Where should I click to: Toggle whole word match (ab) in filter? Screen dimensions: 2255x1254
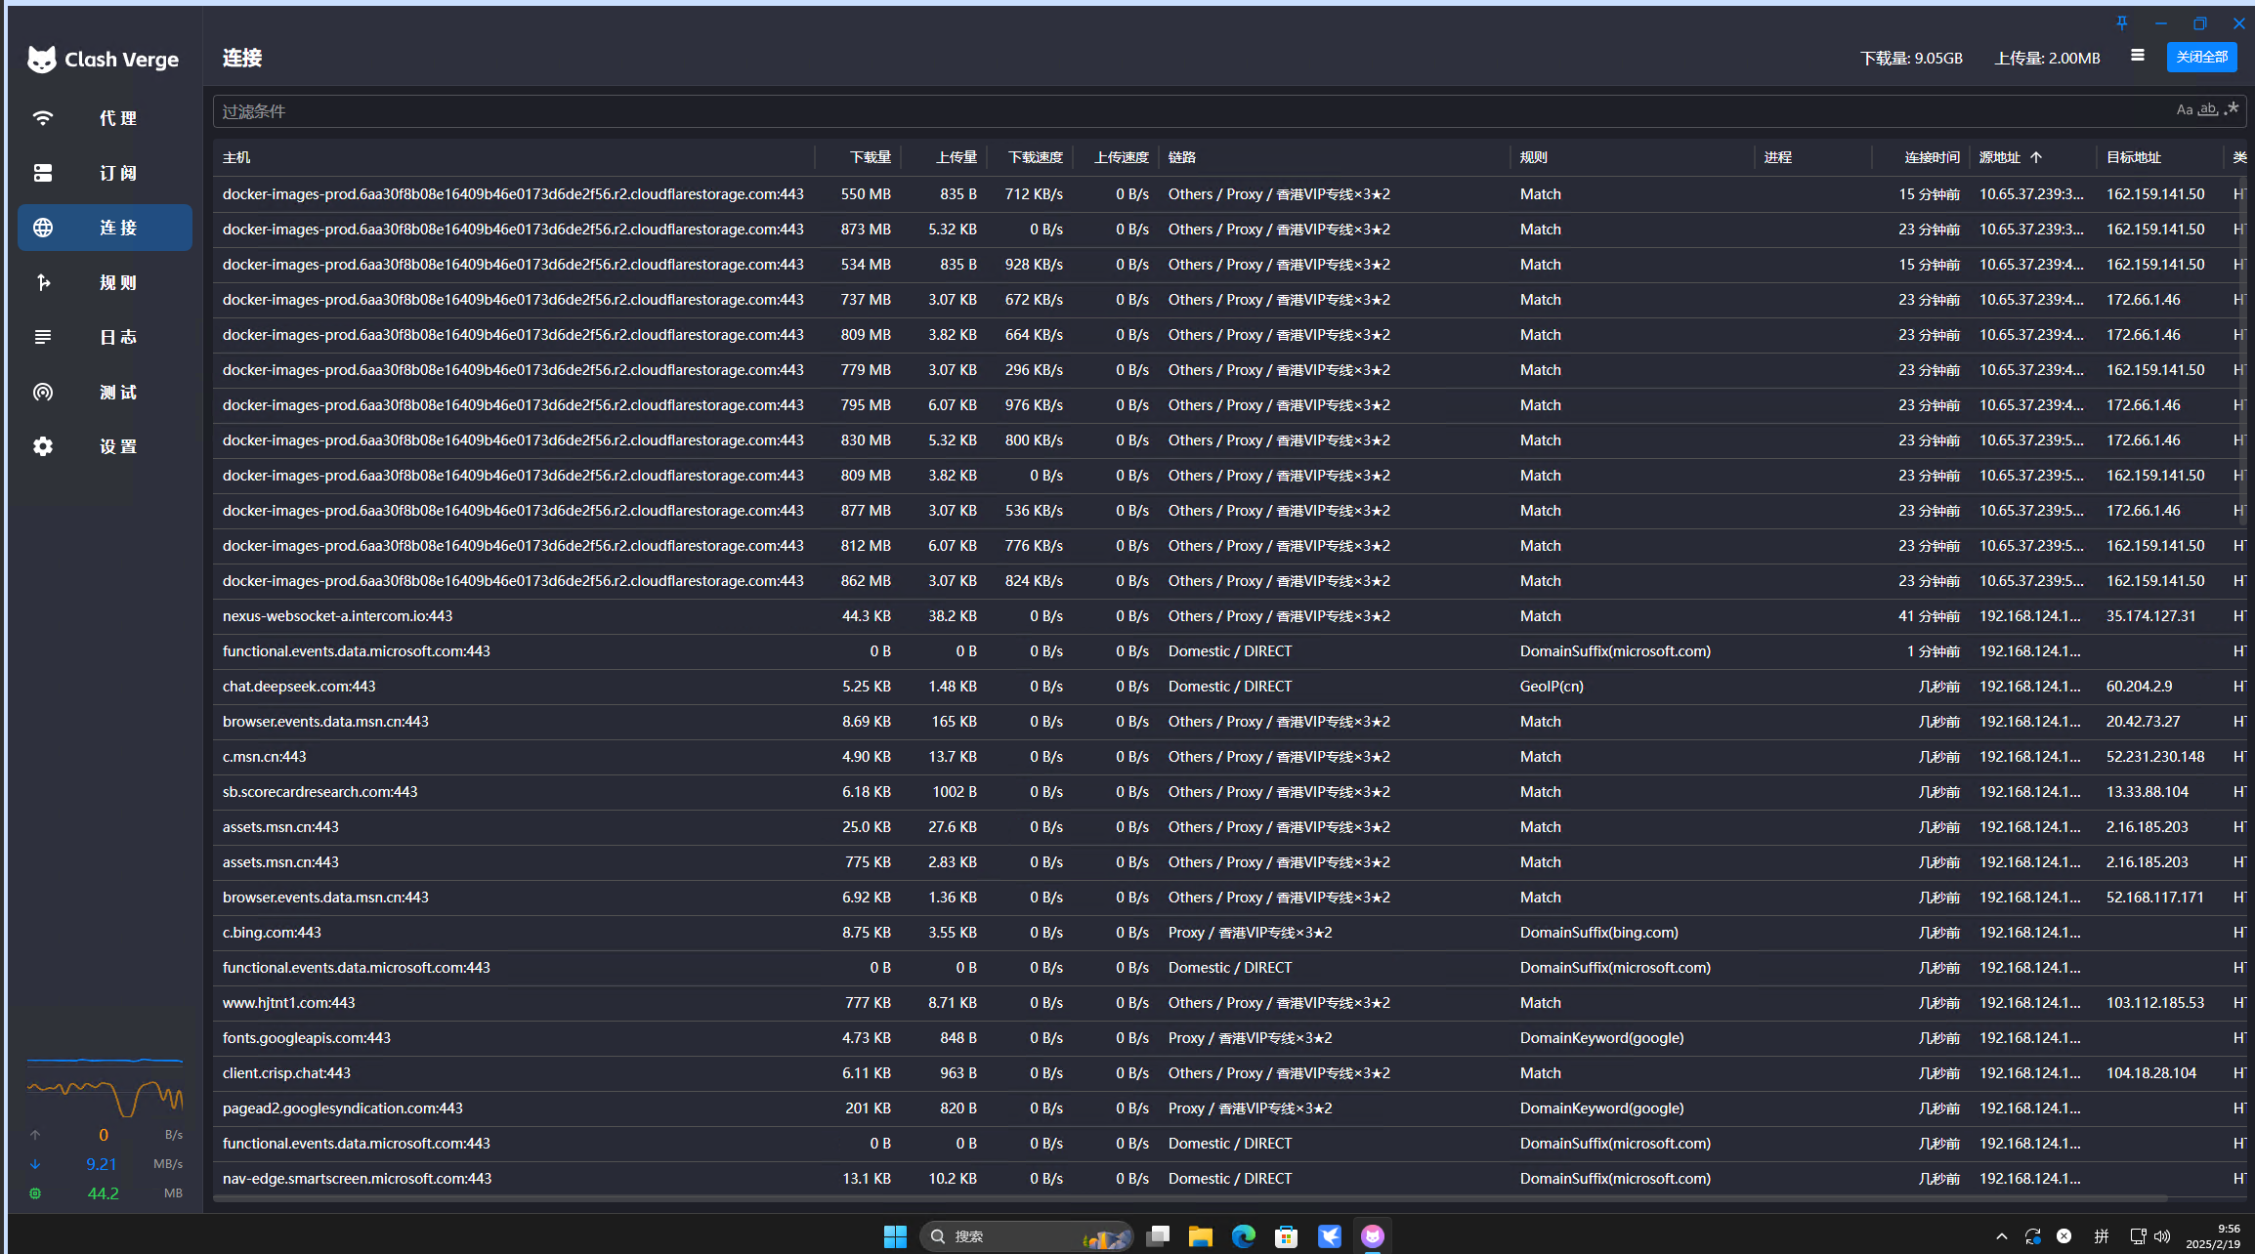pos(2207,110)
